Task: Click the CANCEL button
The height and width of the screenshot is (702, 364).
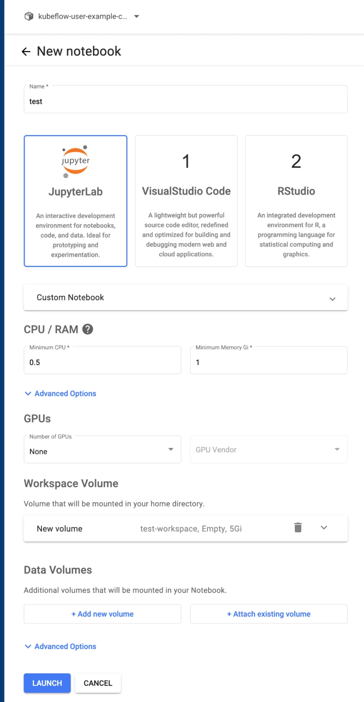Action: point(98,683)
